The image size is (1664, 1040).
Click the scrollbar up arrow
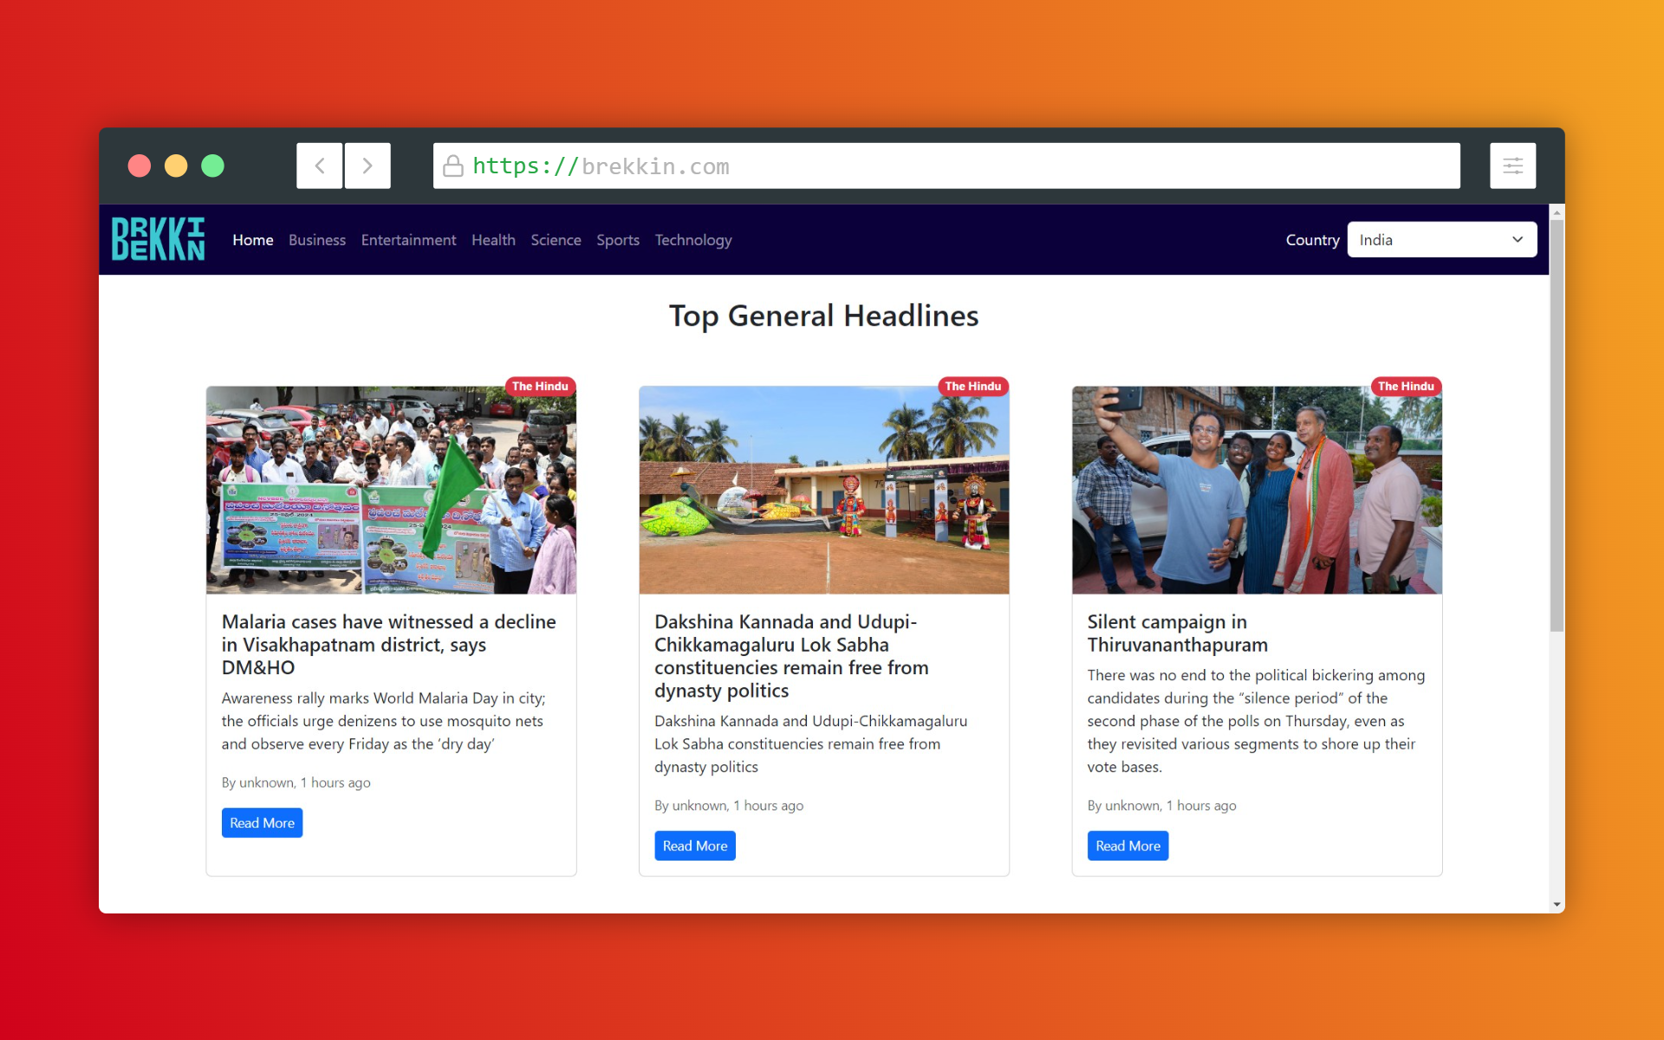point(1557,212)
